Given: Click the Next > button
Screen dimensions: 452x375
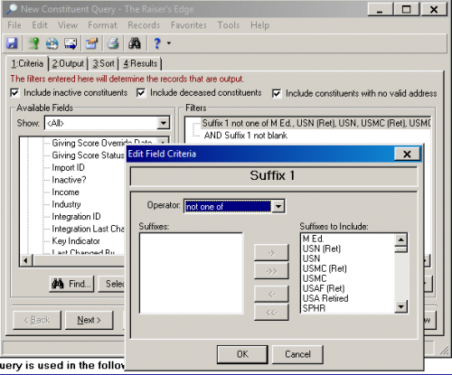Looking at the screenshot, I should 89,320.
